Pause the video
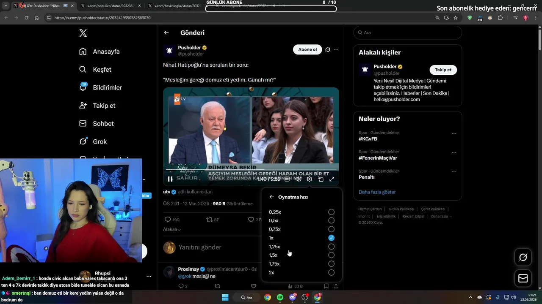The image size is (542, 304). [170, 179]
